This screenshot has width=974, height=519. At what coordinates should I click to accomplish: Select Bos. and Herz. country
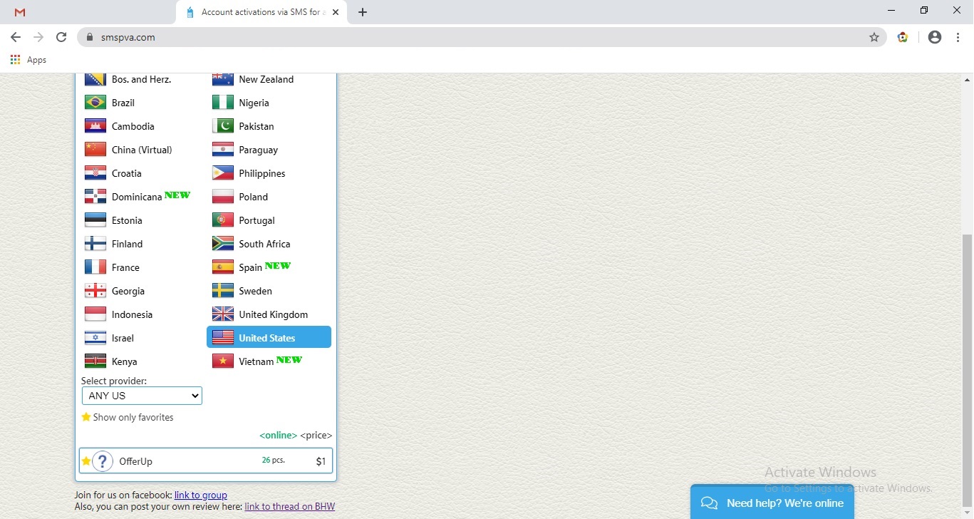(x=141, y=79)
